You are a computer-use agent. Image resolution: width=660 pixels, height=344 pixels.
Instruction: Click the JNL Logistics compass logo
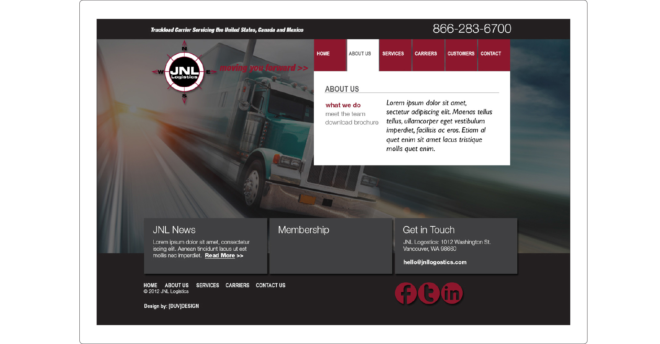coord(185,72)
